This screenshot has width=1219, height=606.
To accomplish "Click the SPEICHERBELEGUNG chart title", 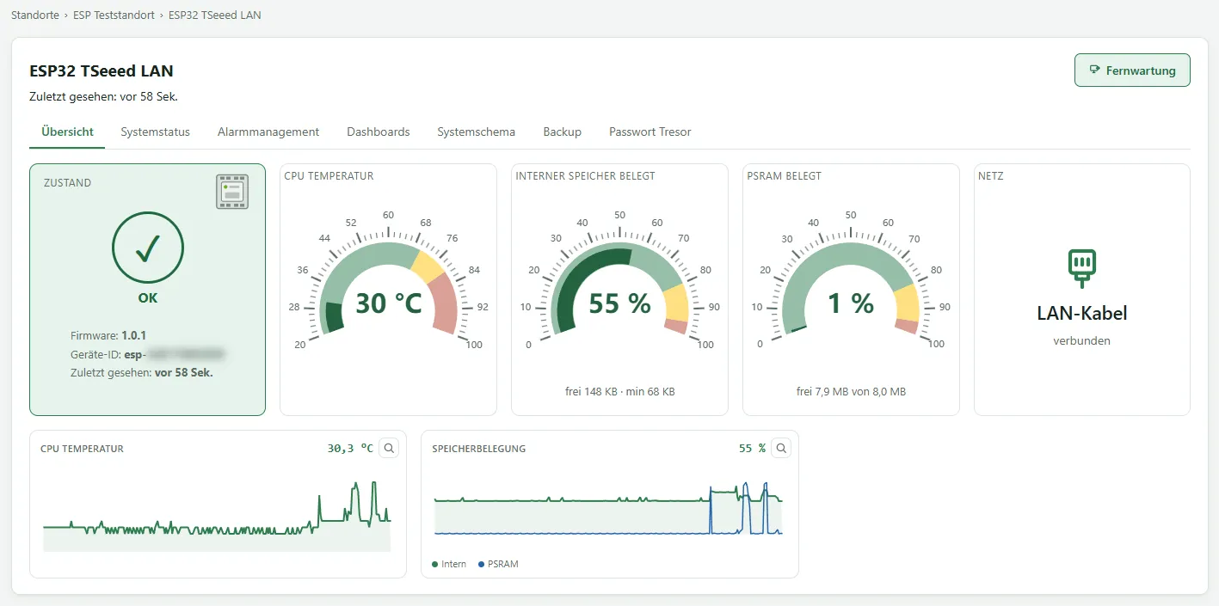I will point(478,449).
